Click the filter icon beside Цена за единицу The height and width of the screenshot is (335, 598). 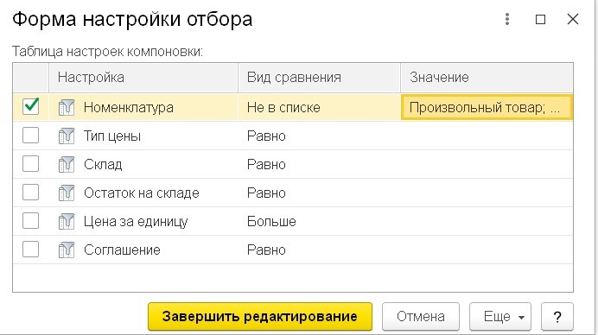[67, 221]
